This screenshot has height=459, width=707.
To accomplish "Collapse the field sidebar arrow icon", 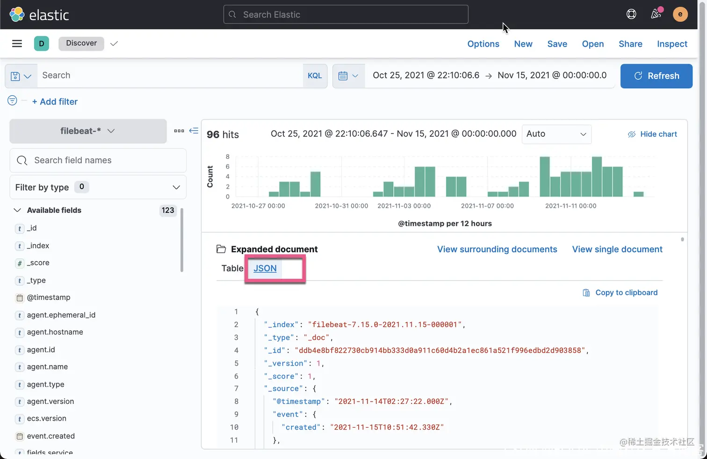I will pos(194,131).
